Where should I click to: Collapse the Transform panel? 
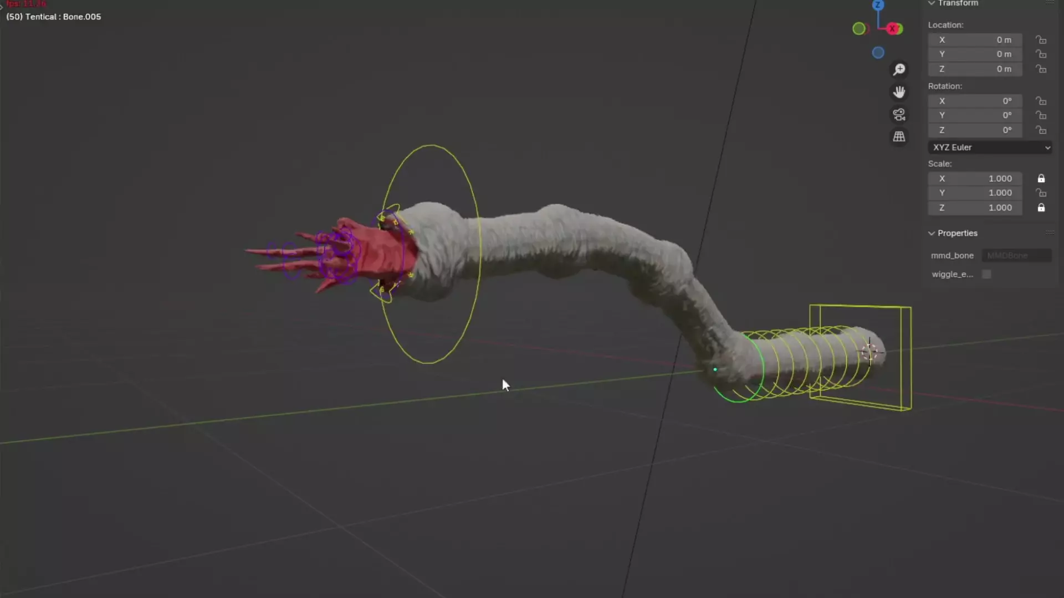click(932, 3)
